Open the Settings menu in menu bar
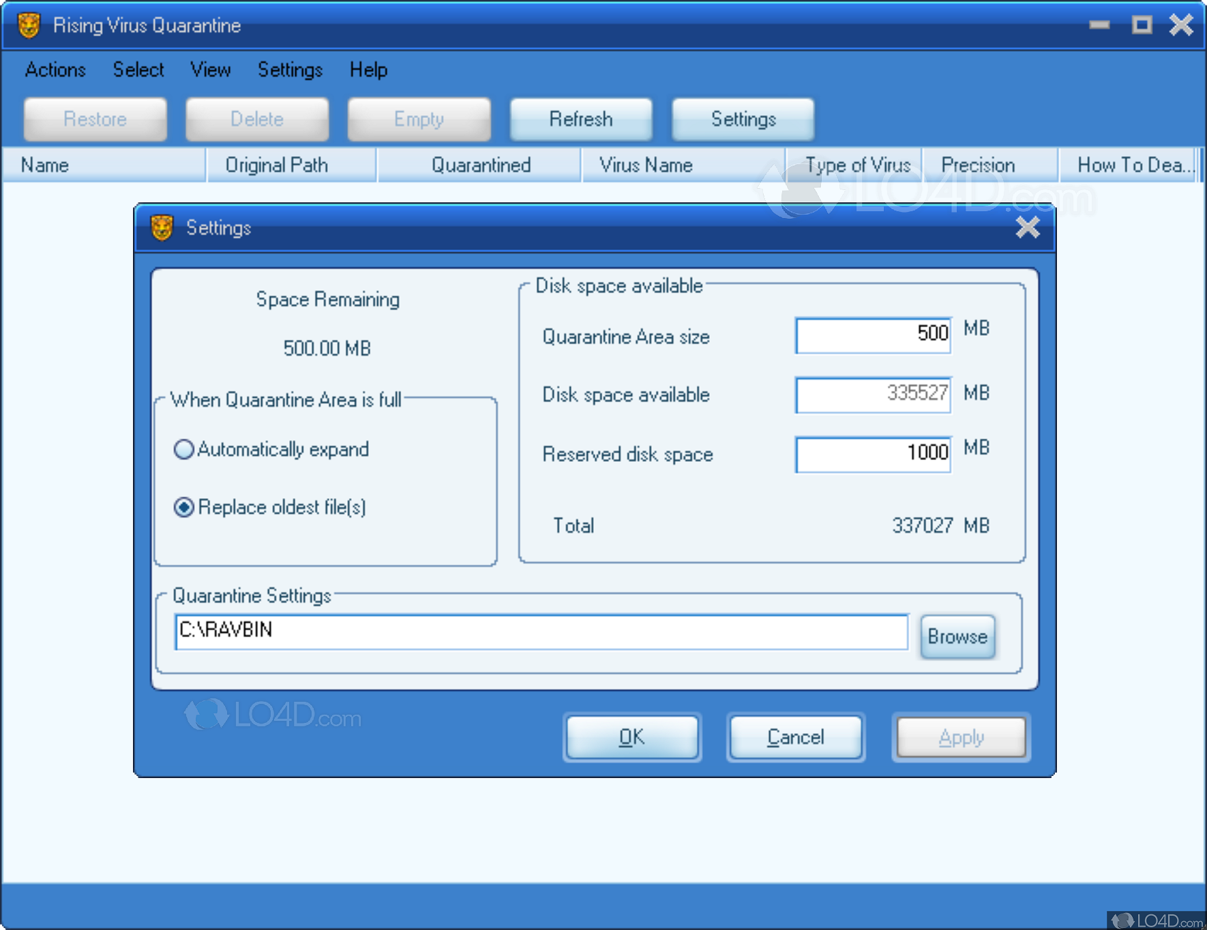The height and width of the screenshot is (930, 1207). pyautogui.click(x=290, y=69)
